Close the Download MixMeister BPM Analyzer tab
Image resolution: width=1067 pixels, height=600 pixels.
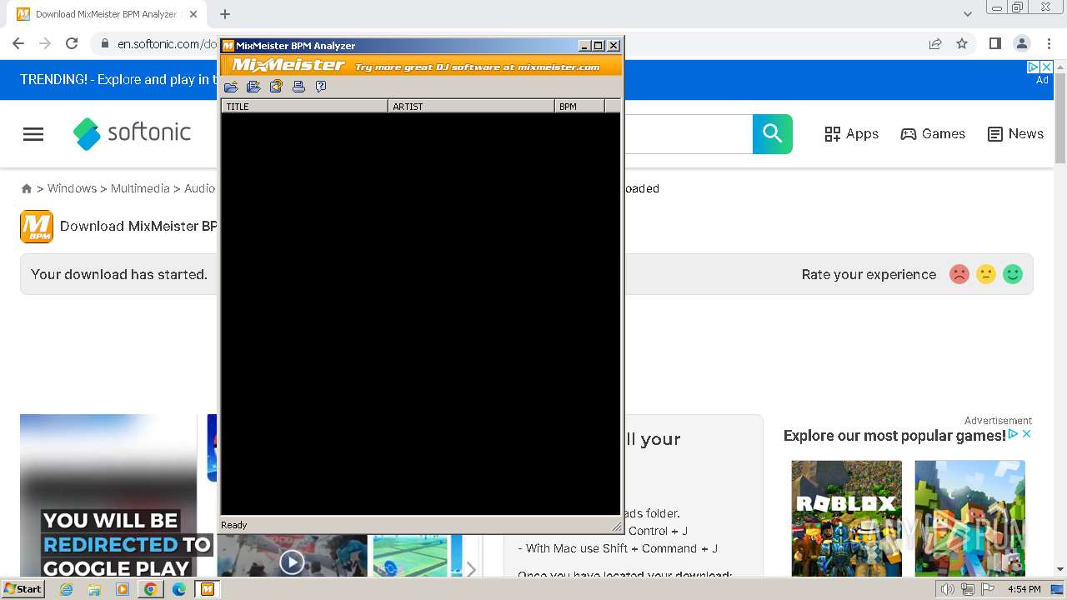pyautogui.click(x=193, y=14)
